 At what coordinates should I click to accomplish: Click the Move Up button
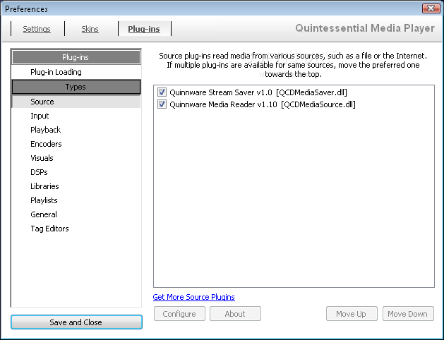(x=352, y=314)
